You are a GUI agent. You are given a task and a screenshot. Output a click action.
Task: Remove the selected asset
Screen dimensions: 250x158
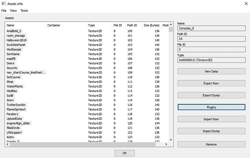click(x=211, y=144)
